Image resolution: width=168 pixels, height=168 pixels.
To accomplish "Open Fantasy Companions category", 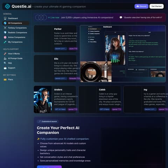I will (x=16, y=28).
